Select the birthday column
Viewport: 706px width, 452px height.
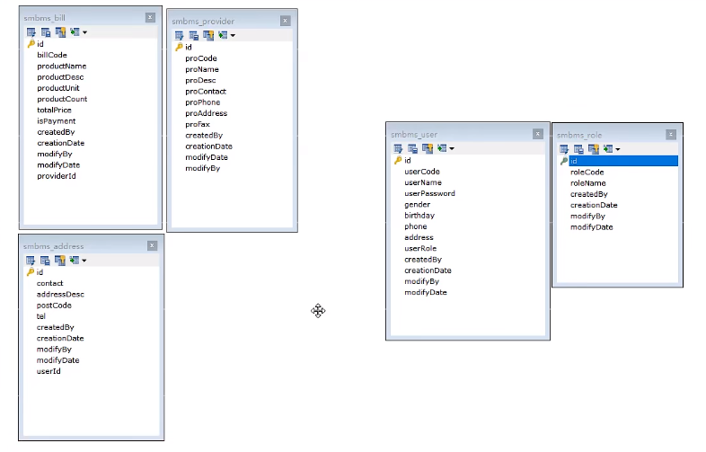point(419,216)
